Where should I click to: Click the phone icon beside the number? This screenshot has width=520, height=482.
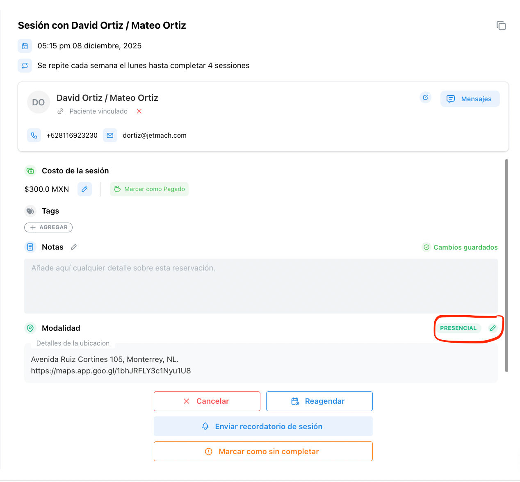[34, 135]
